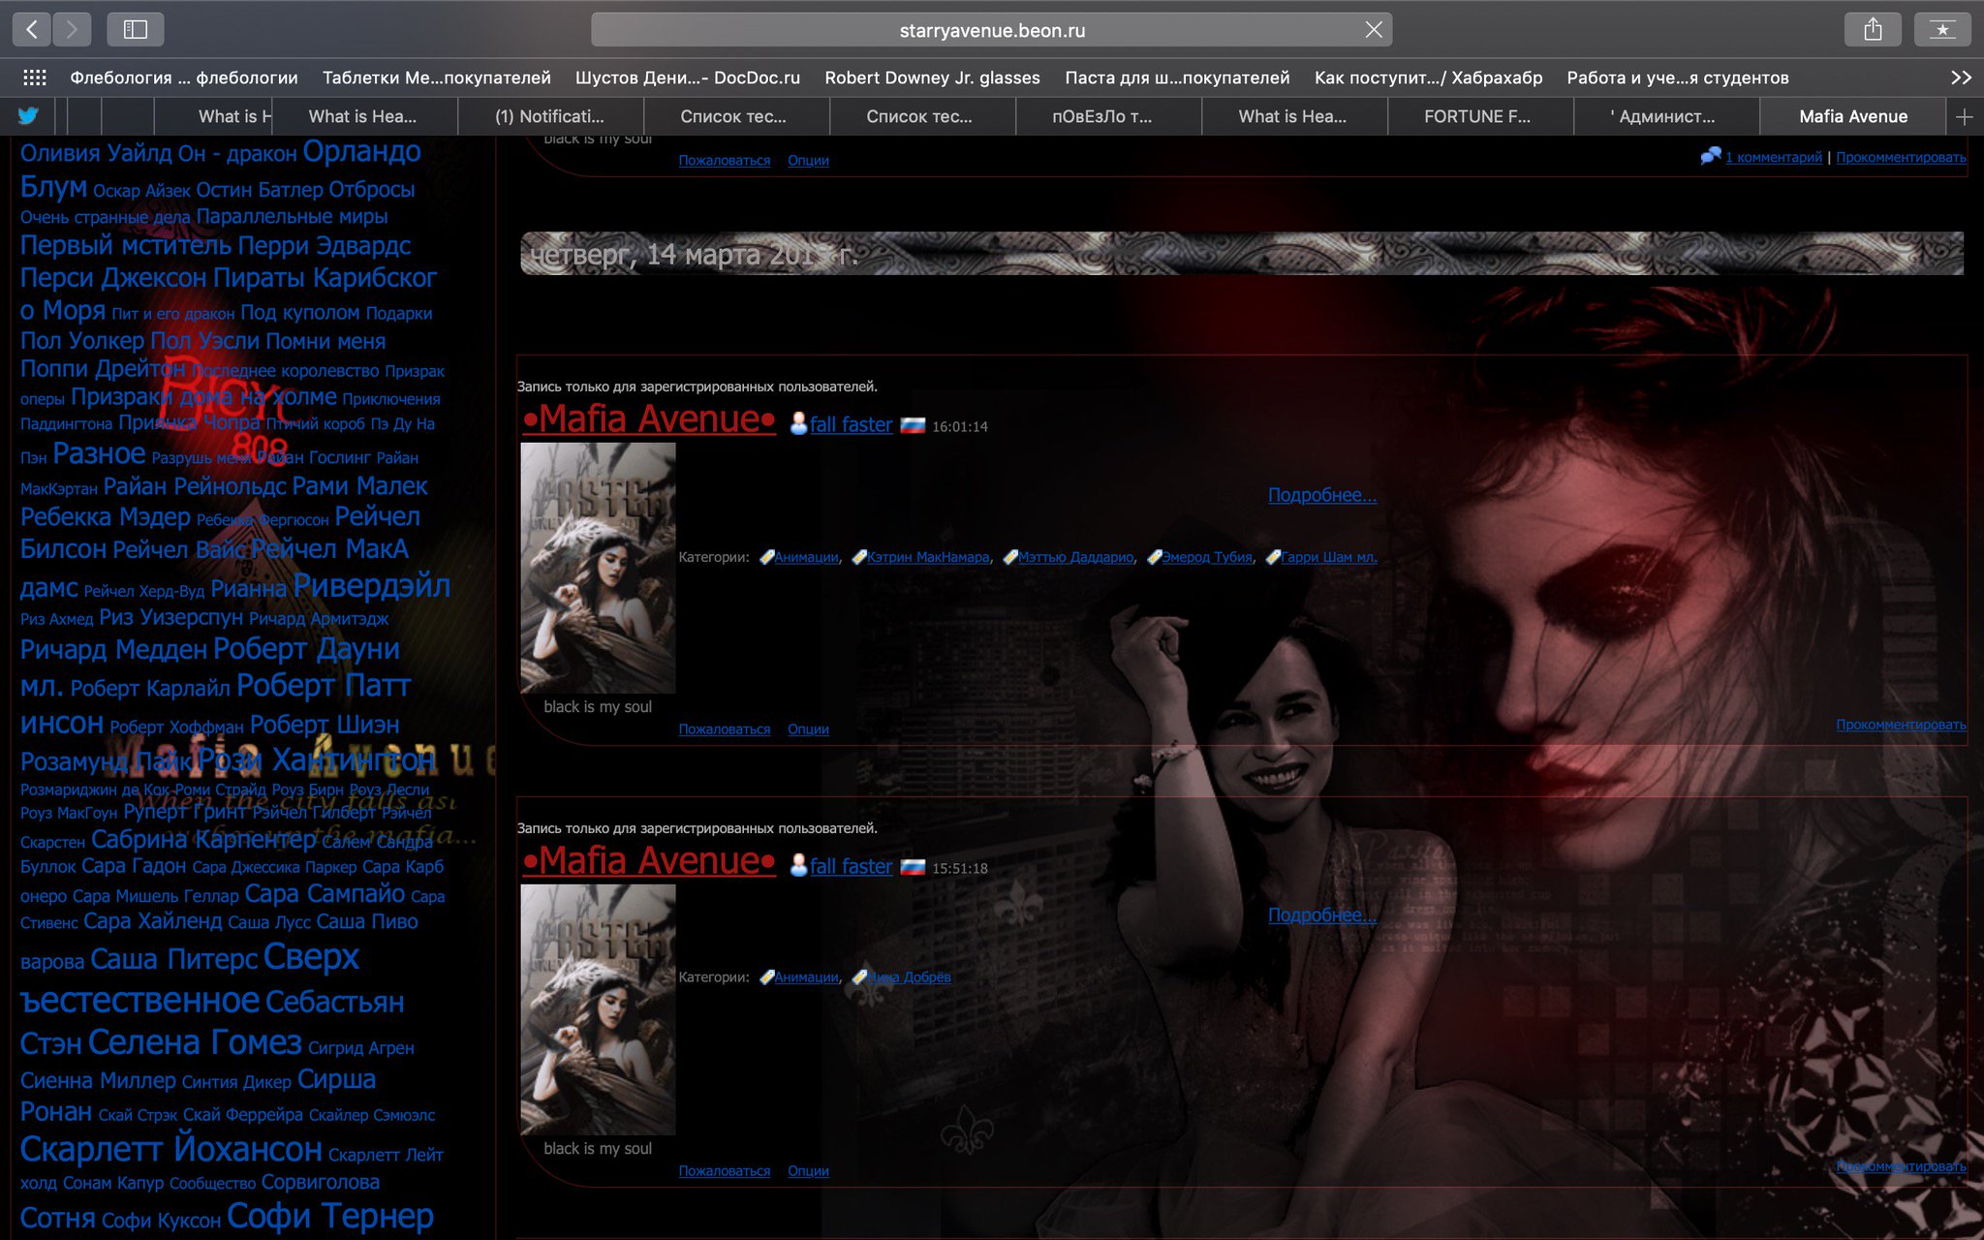Open the favorites grid icon
Viewport: 1984px width, 1240px height.
click(x=35, y=77)
